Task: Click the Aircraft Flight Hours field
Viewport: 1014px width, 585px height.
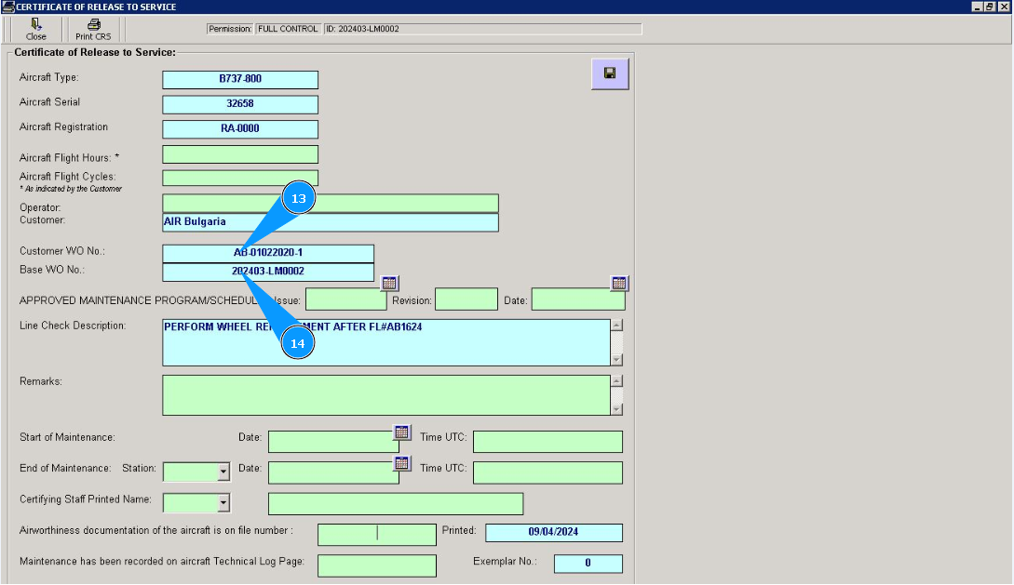Action: click(240, 154)
